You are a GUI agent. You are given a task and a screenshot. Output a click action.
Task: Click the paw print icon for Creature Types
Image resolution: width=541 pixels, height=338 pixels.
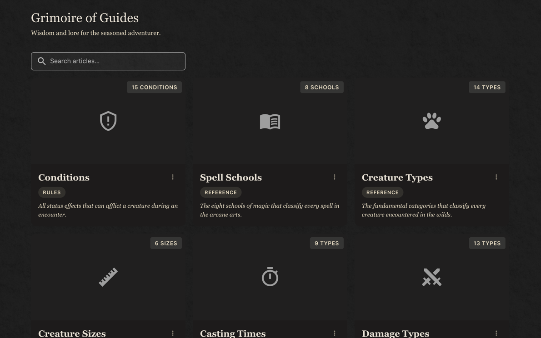pyautogui.click(x=431, y=121)
